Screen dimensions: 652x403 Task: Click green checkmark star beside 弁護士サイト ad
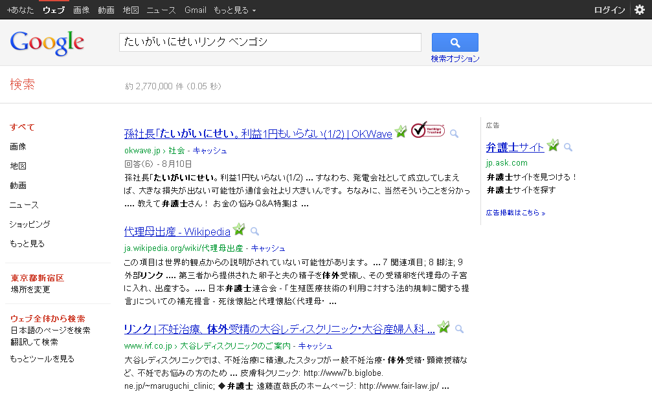point(553,146)
